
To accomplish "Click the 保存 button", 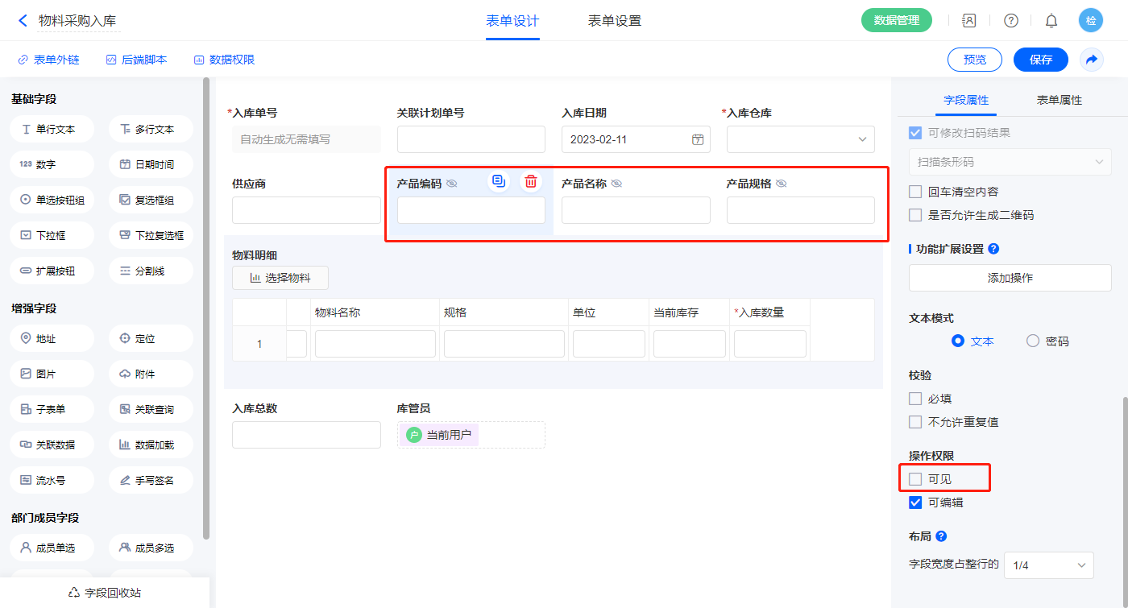I will pyautogui.click(x=1041, y=60).
